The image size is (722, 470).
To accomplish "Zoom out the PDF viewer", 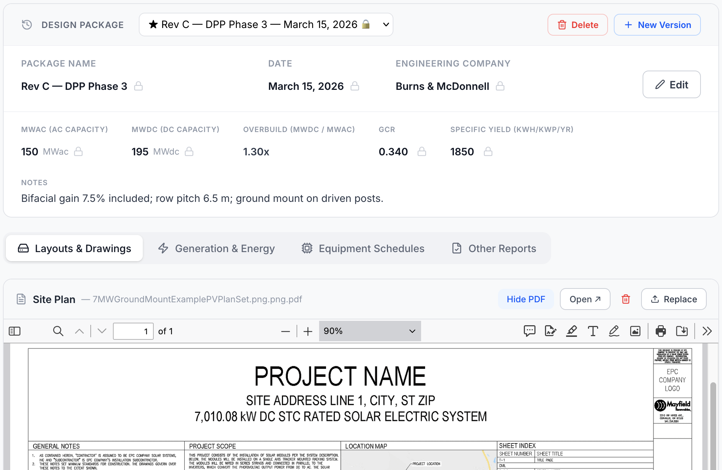I will click(x=286, y=331).
